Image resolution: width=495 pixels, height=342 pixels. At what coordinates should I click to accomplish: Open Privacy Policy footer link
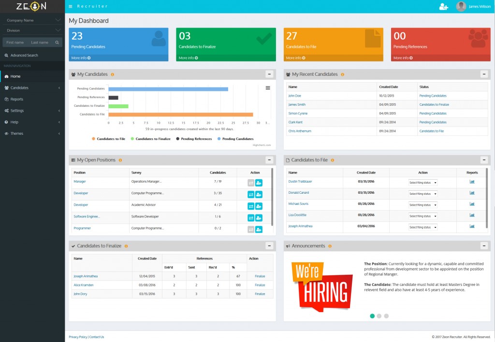tap(78, 337)
